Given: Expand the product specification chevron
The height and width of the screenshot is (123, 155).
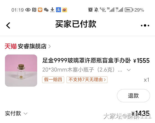Looking at the screenshot, I should 129,70.
